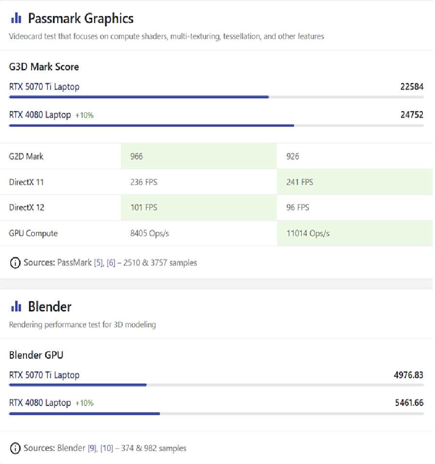Click the +10% badge under Blender GPU
Viewport: 435px width, 464px height.
84,404
